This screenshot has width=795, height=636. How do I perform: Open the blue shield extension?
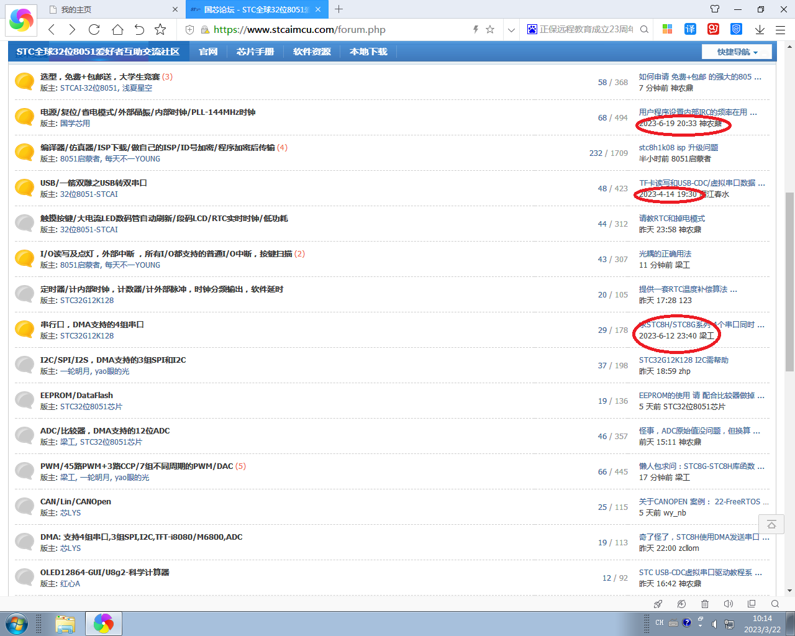pos(736,29)
